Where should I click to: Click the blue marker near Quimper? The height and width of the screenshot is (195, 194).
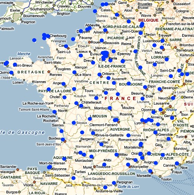click(x=12, y=73)
